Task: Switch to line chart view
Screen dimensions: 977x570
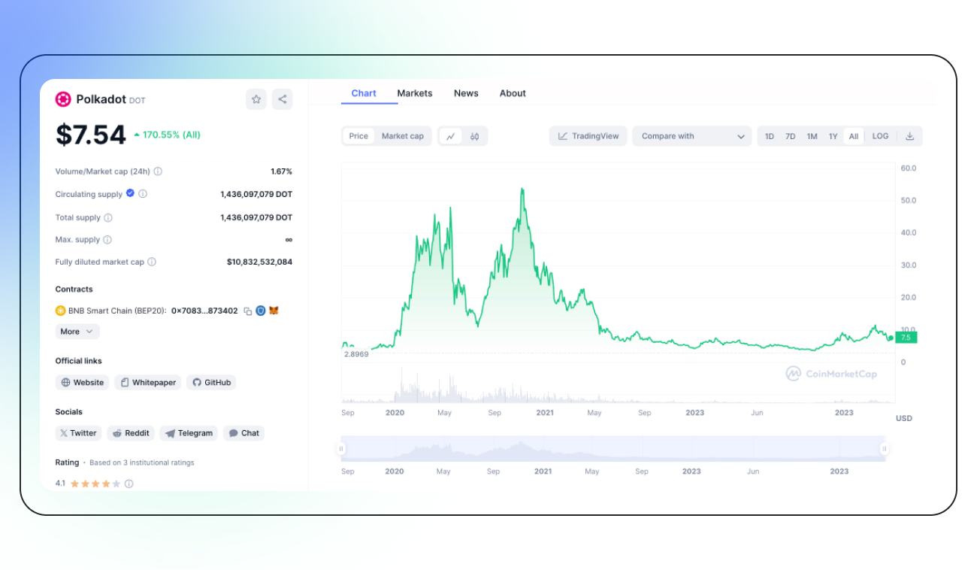Action: (x=451, y=136)
